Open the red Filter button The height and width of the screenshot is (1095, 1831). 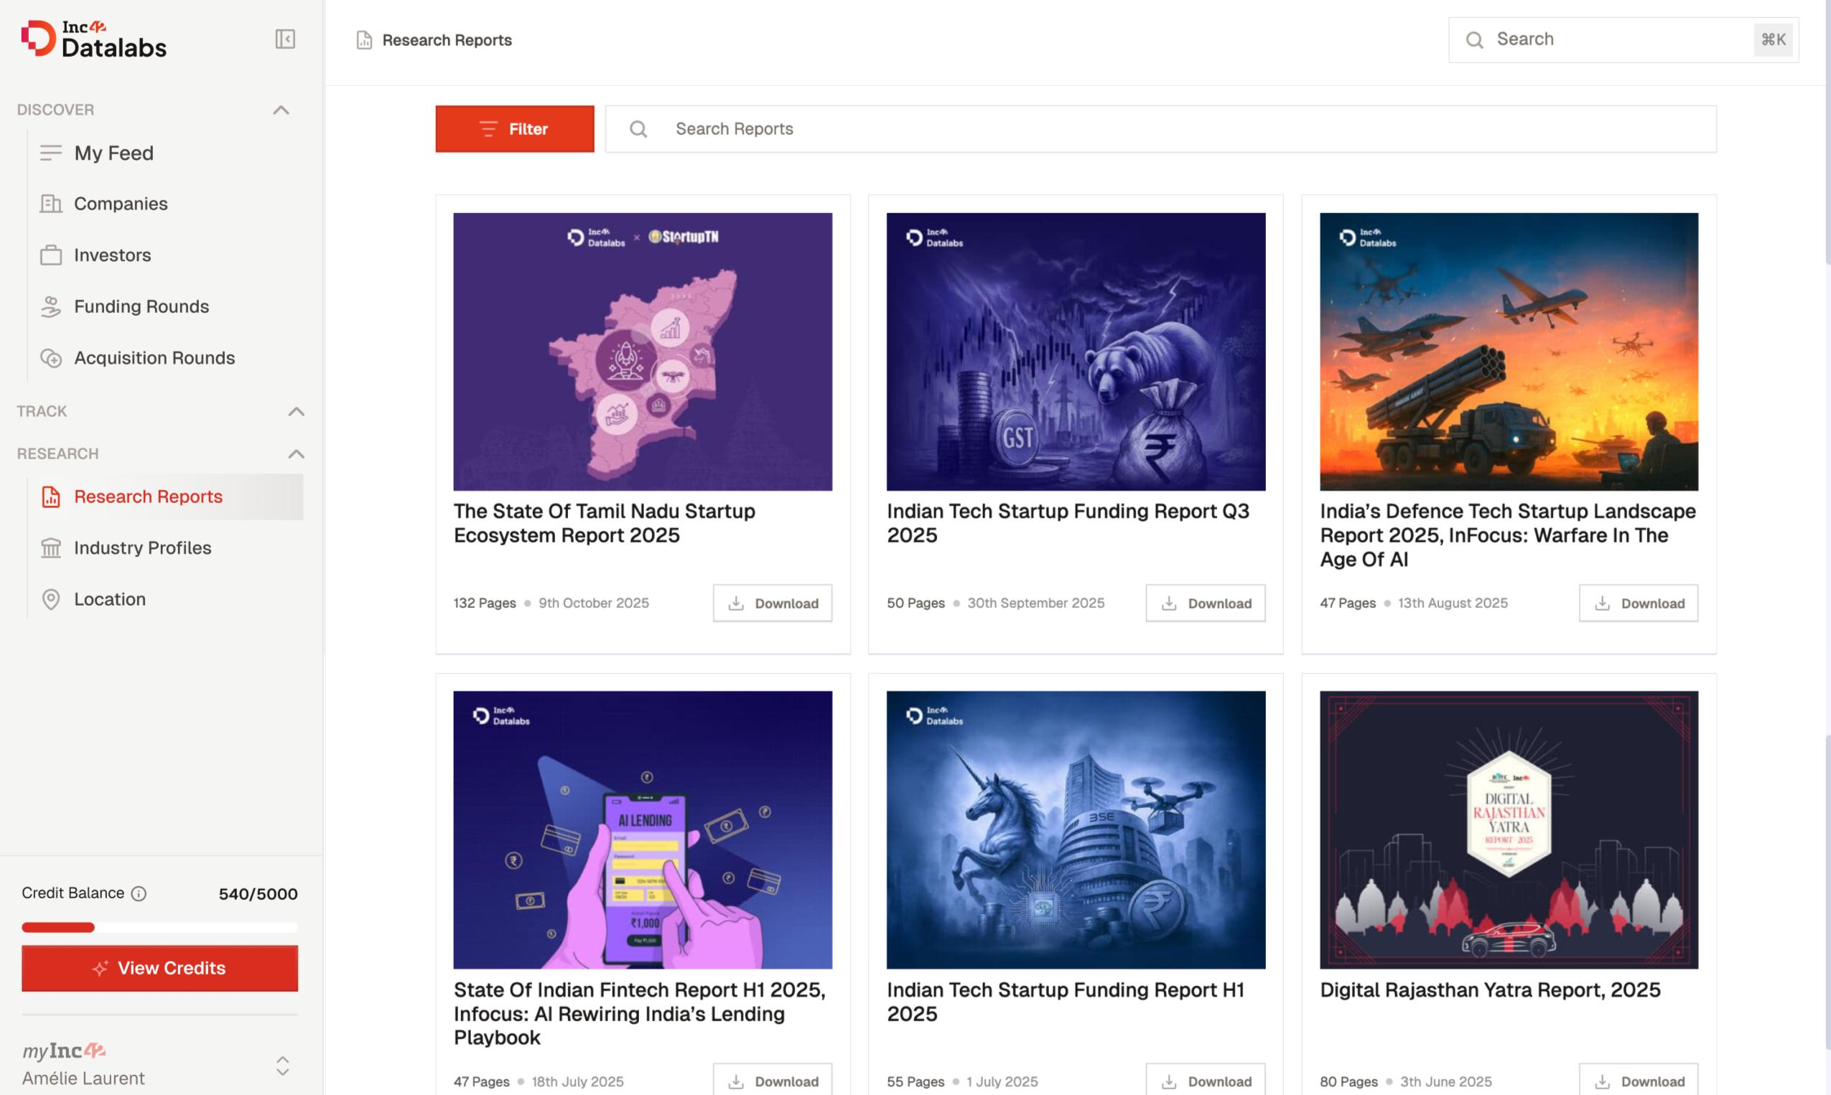tap(514, 129)
